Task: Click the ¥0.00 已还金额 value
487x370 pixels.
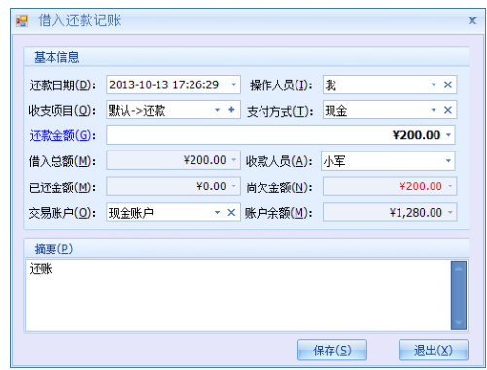Action: 211,186
